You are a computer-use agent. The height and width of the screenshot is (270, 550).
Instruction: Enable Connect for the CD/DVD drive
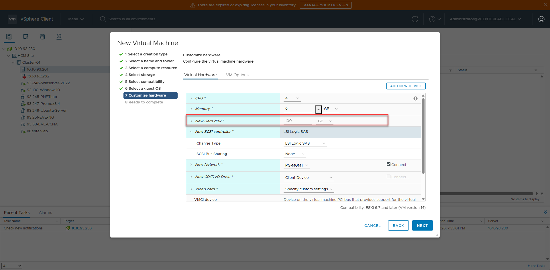tap(388, 177)
